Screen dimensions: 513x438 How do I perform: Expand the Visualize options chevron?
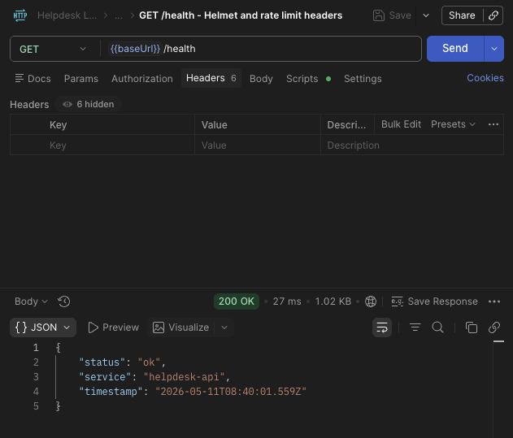[224, 327]
